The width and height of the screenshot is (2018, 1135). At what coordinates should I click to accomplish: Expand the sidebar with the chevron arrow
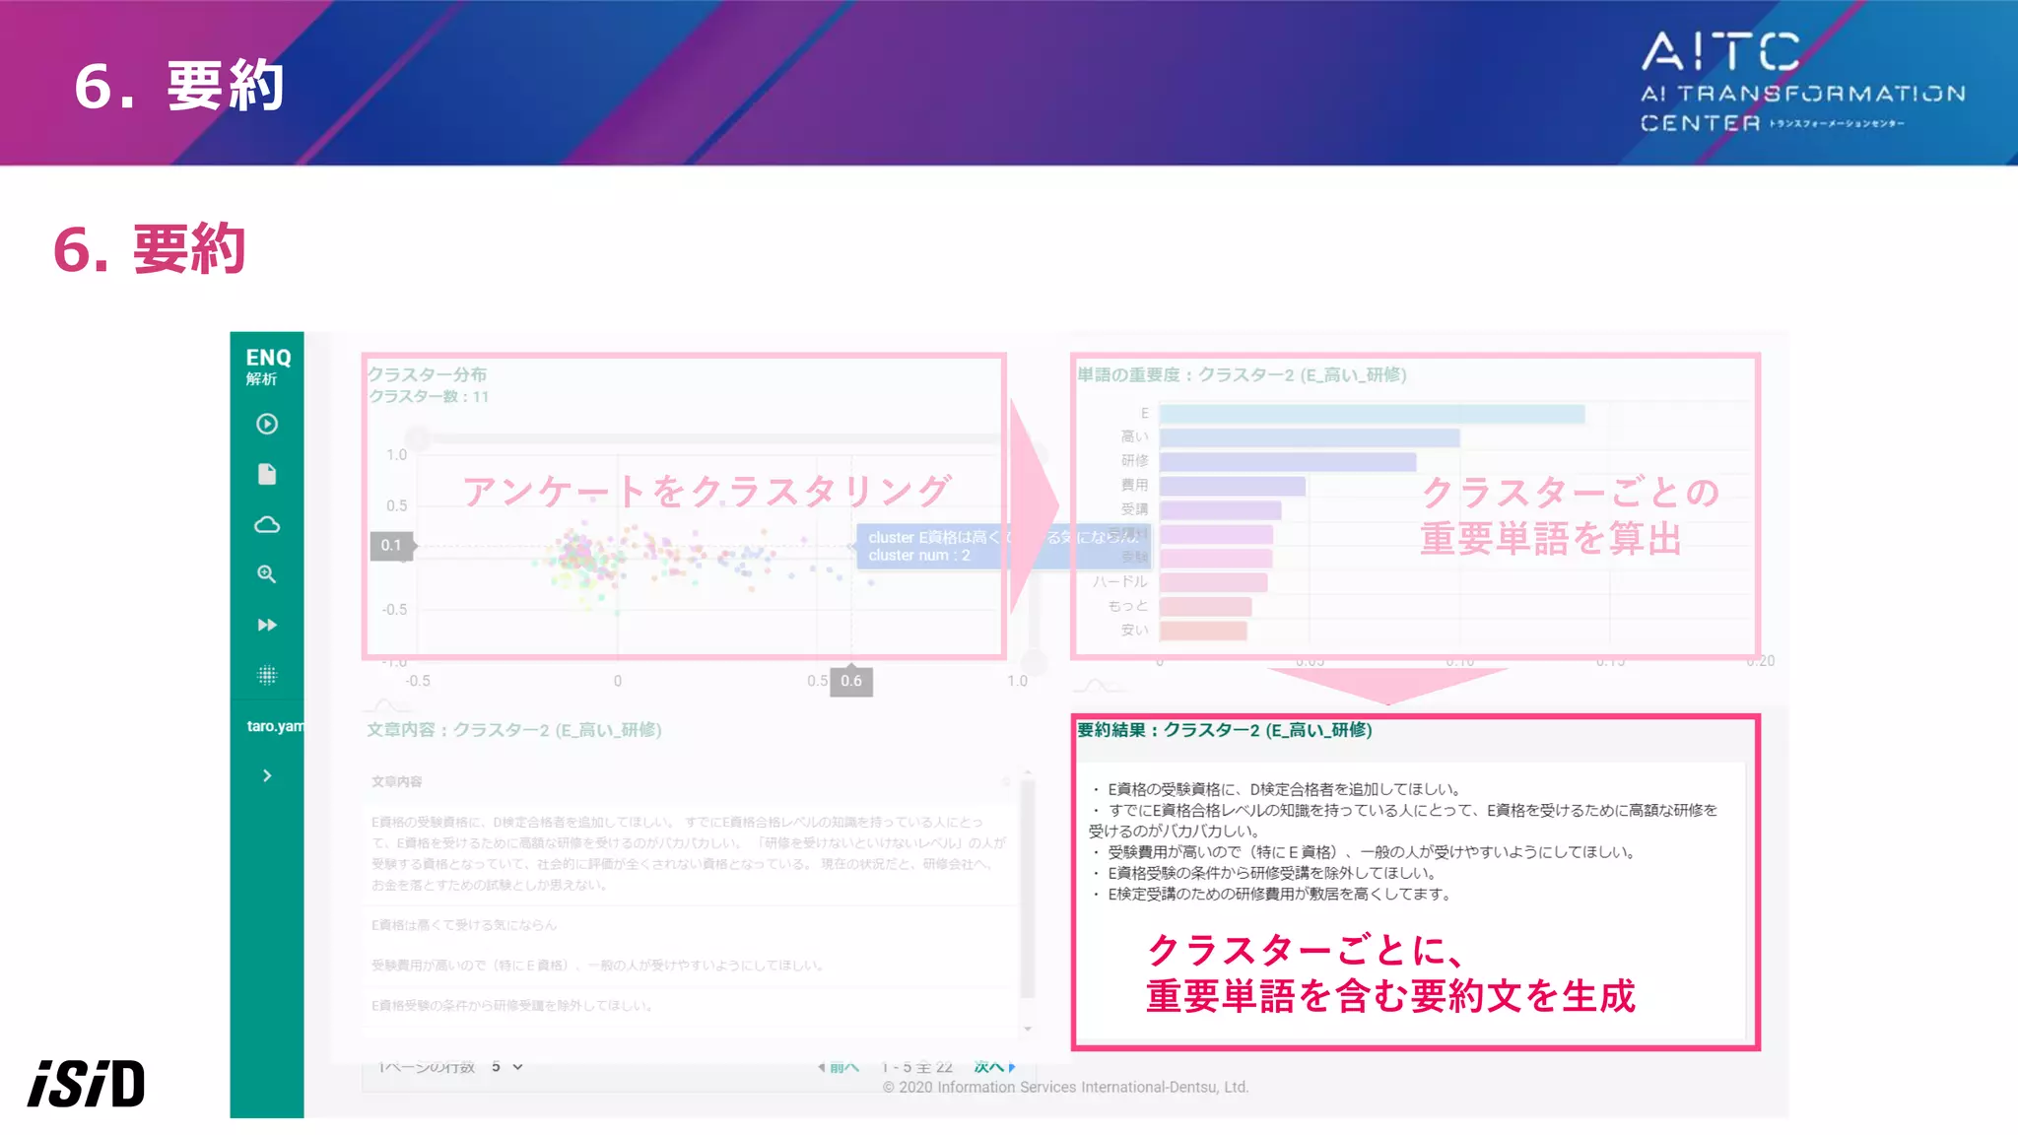pyautogui.click(x=267, y=775)
